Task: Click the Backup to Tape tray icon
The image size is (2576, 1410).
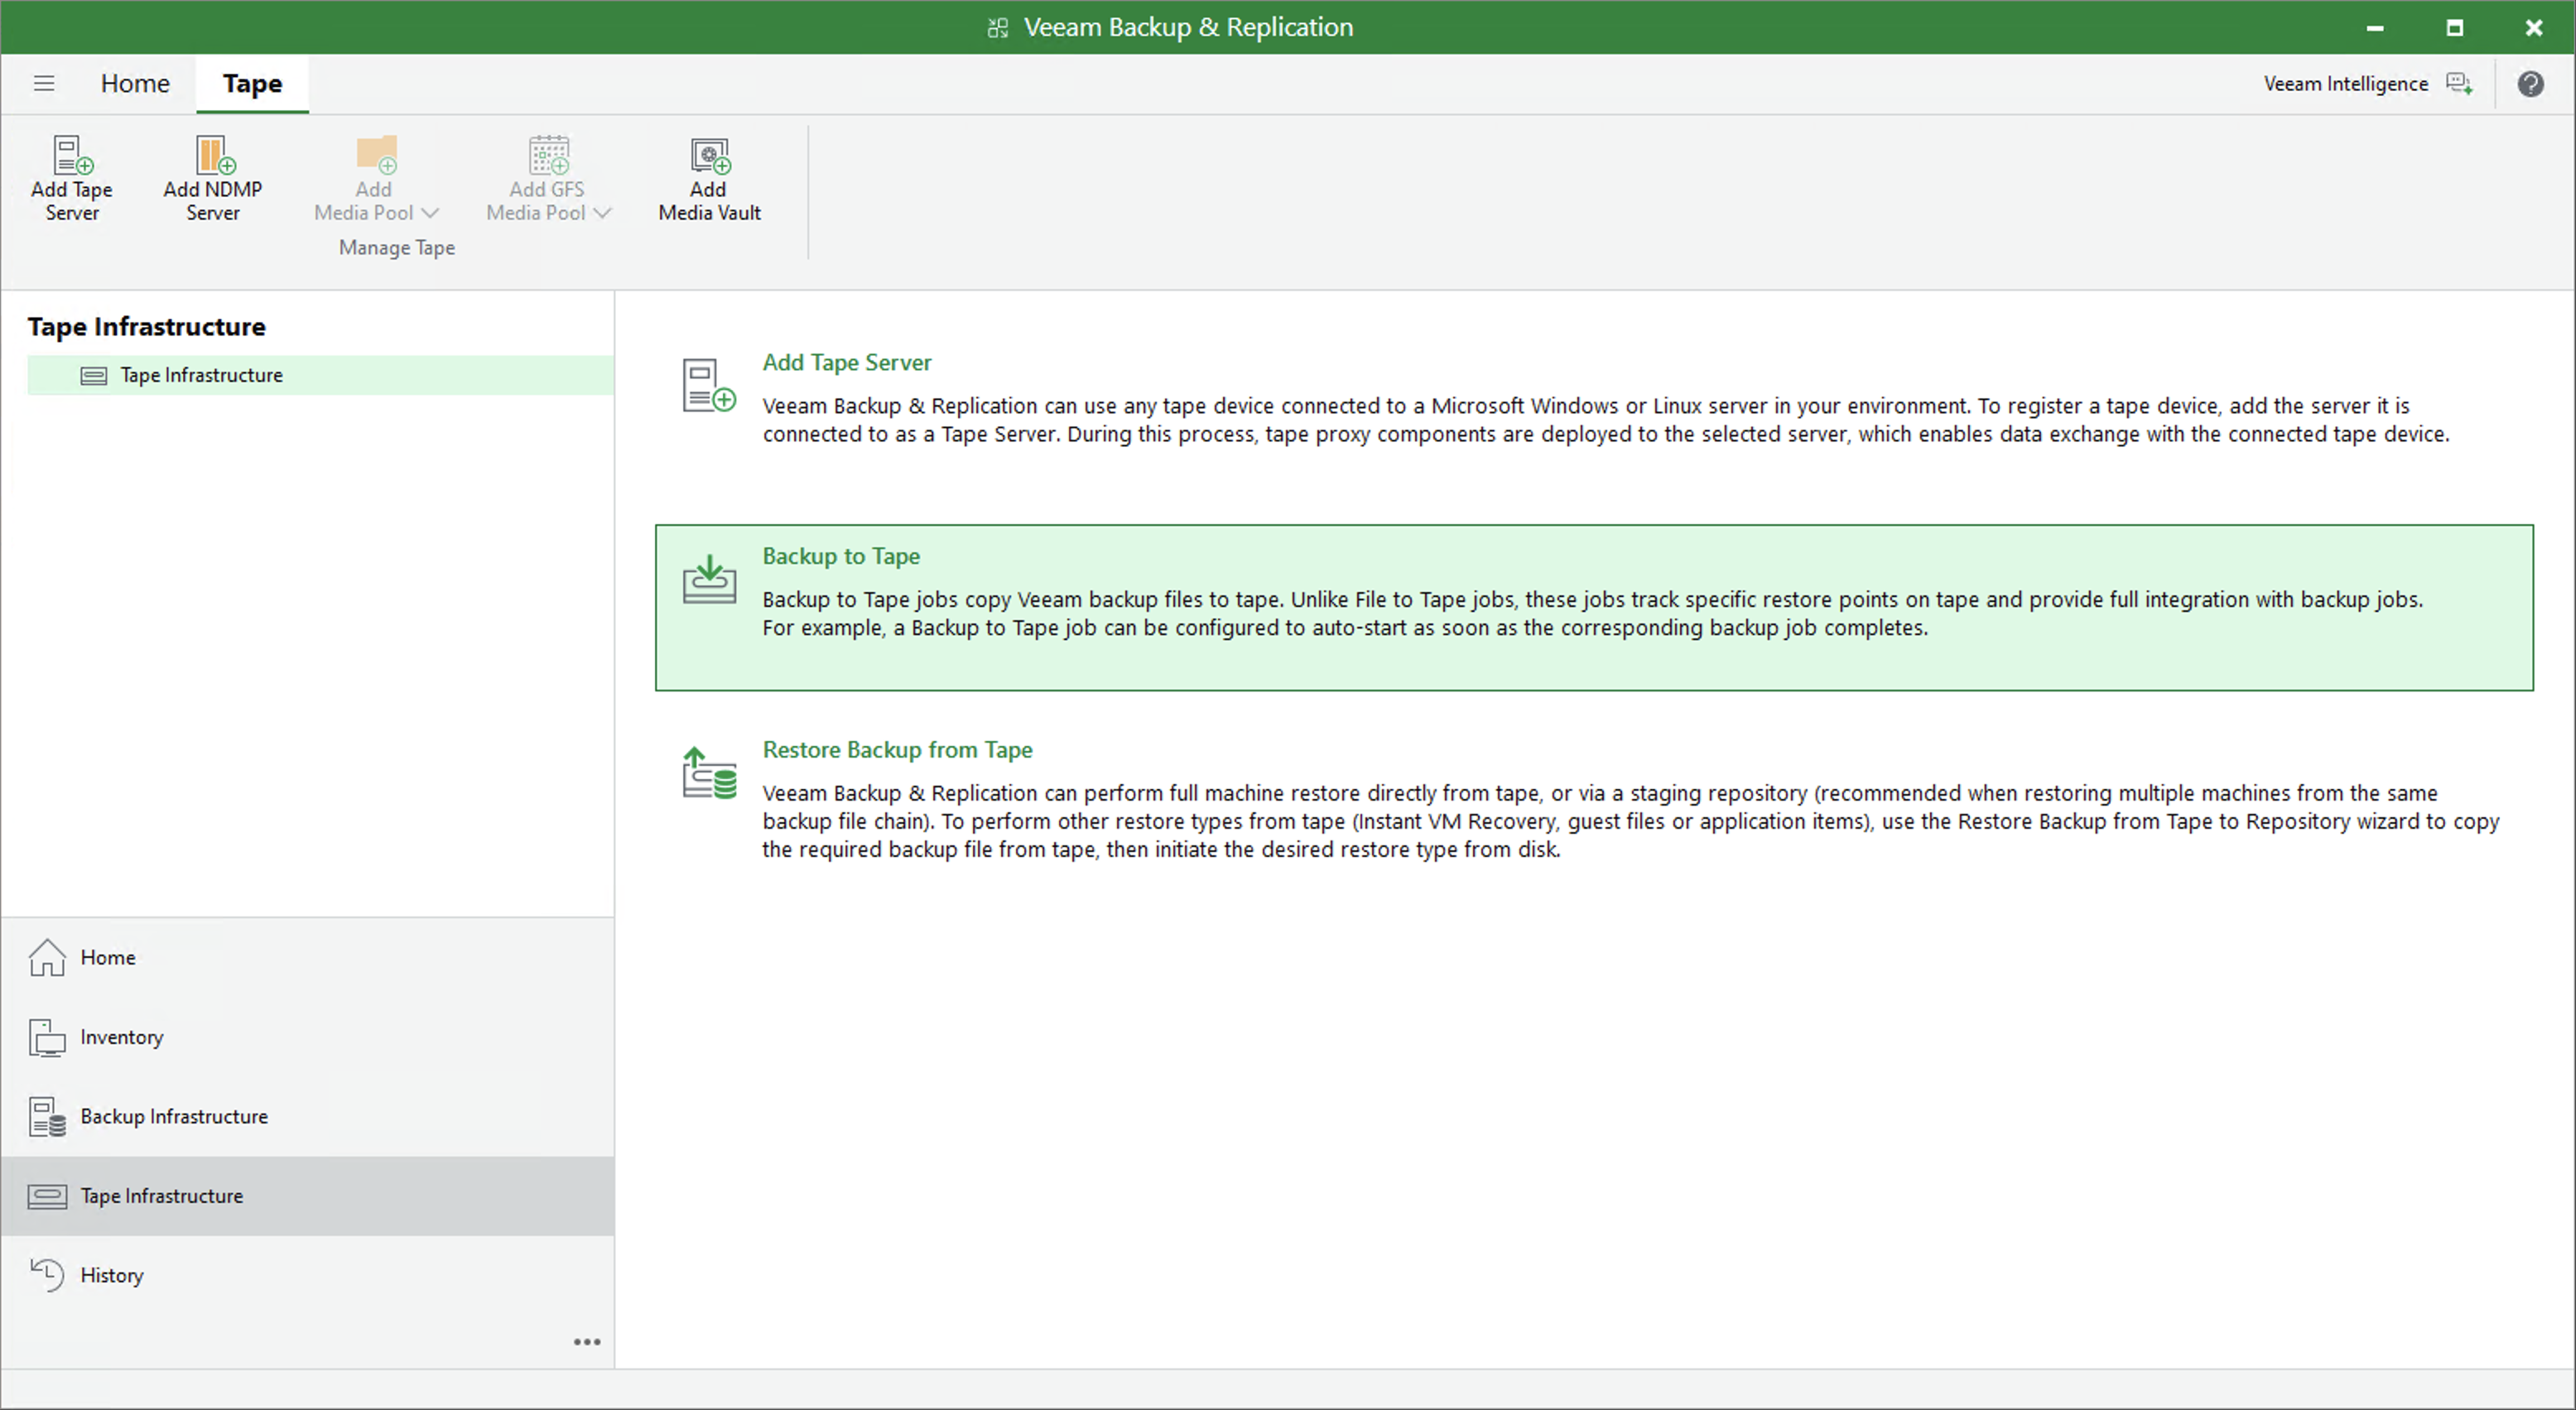Action: (x=709, y=579)
